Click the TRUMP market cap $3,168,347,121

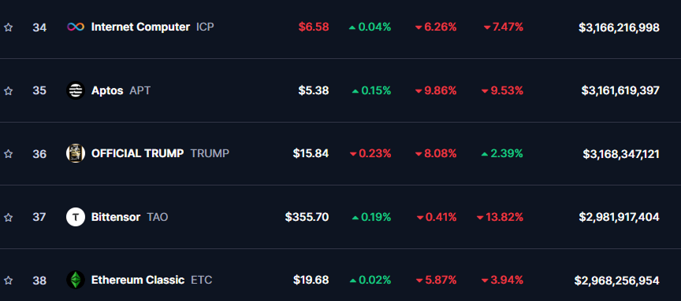621,154
